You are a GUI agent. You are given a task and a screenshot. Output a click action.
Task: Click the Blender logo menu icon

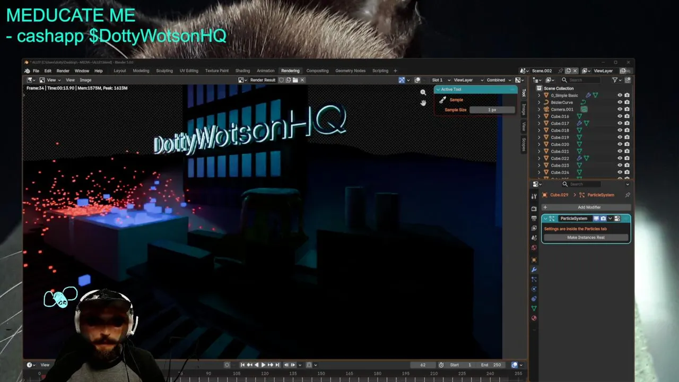point(27,71)
